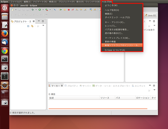The image size is (168, 129).
Task: Open the Edit (編集) menu
Action: click(27, 2)
